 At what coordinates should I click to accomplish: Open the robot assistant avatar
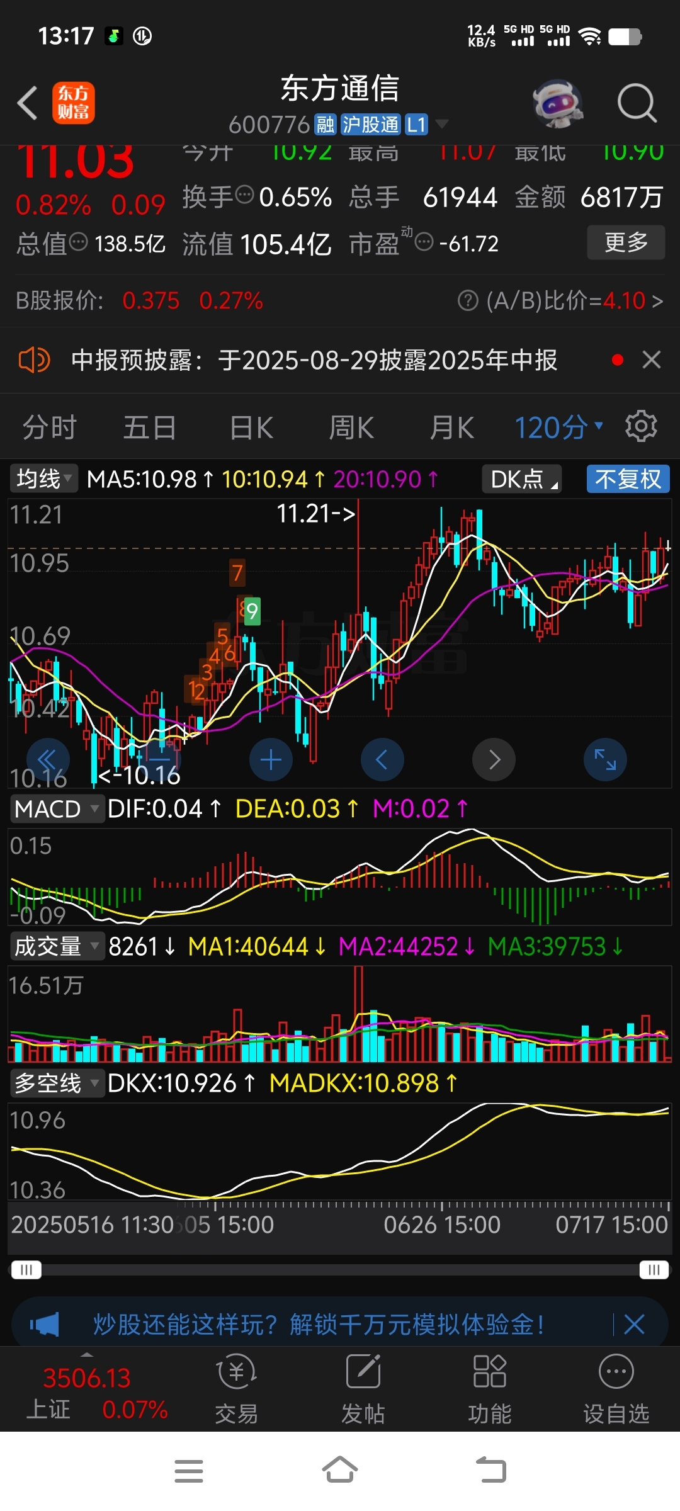[x=558, y=103]
